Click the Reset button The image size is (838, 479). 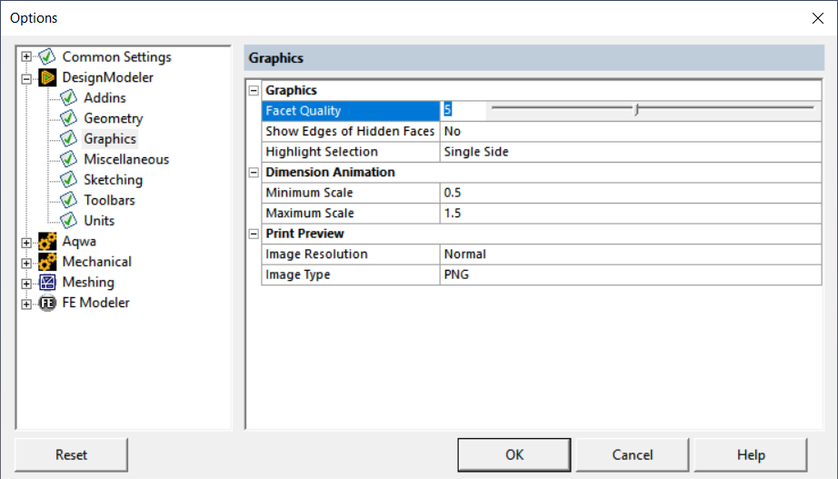[71, 455]
